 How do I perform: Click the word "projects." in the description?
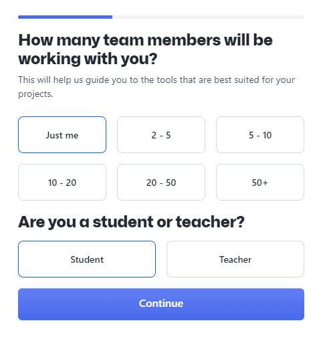35,94
